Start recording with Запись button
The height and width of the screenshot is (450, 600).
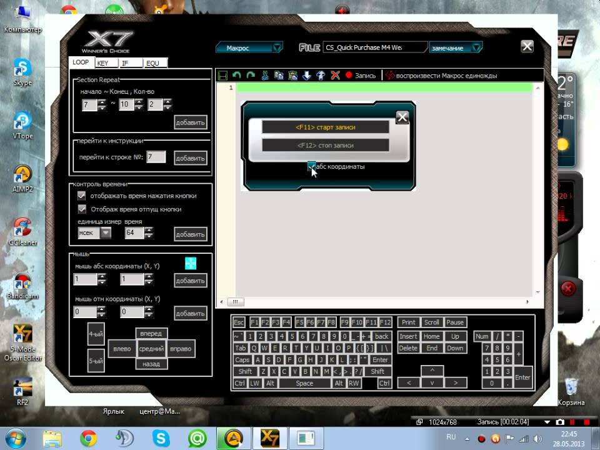(361, 76)
